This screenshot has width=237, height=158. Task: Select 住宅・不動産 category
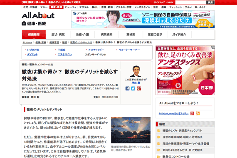30,7
